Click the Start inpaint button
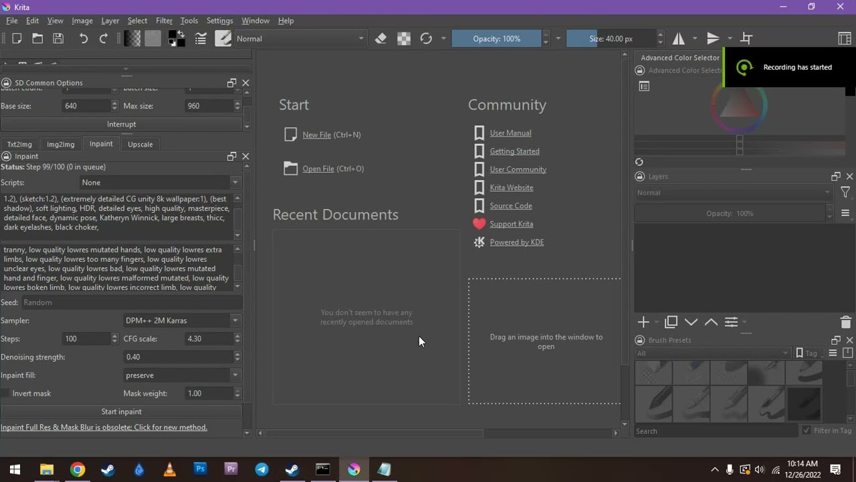 coord(121,412)
